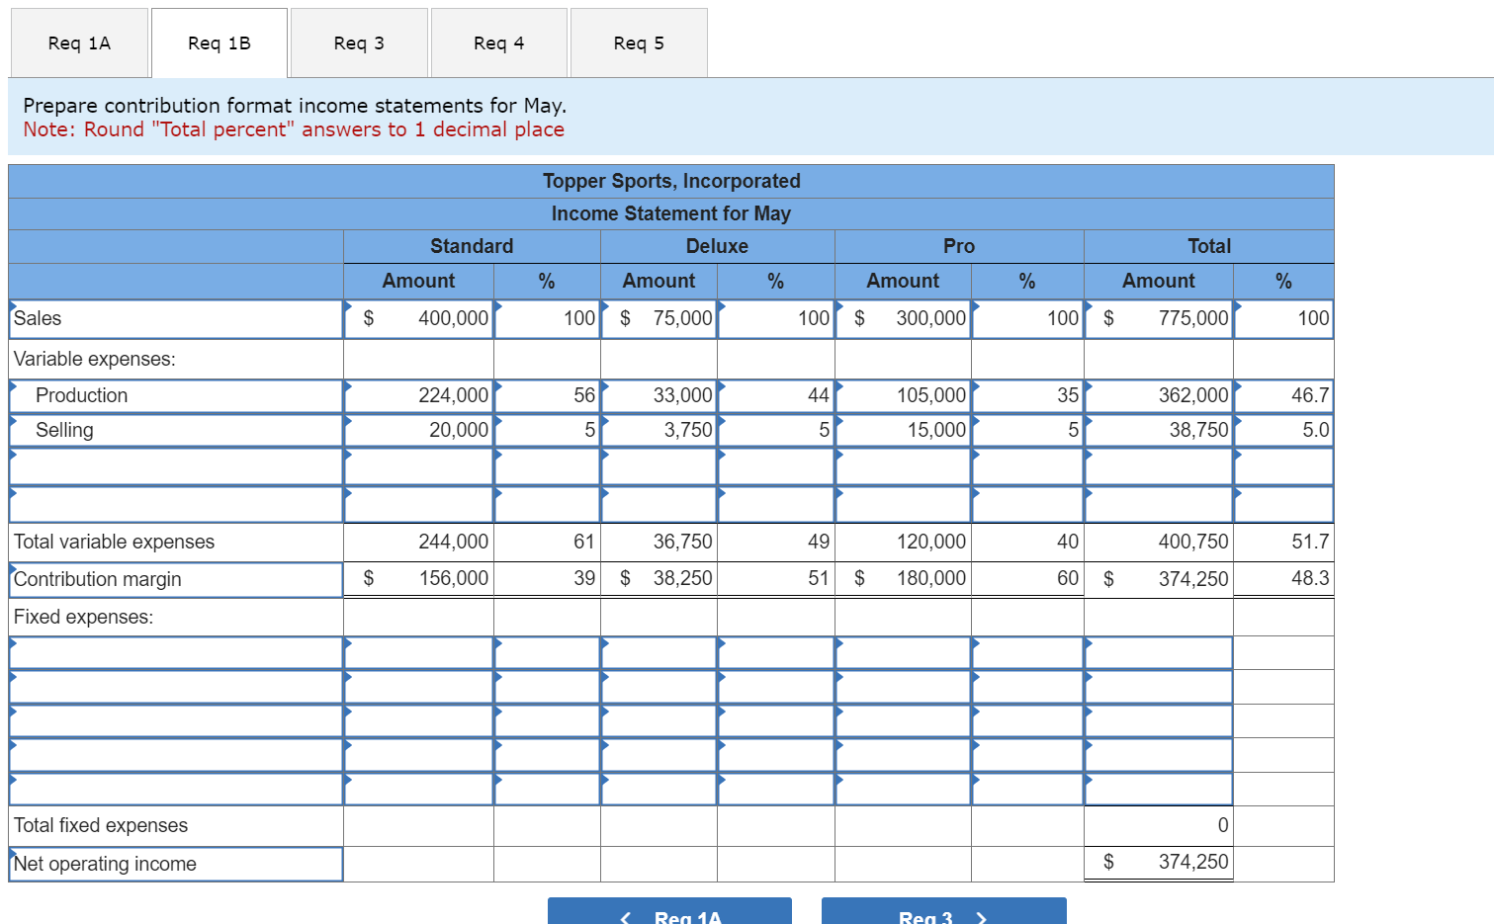This screenshot has width=1494, height=924.
Task: Select first blank fixed expense label cell
Action: click(176, 653)
